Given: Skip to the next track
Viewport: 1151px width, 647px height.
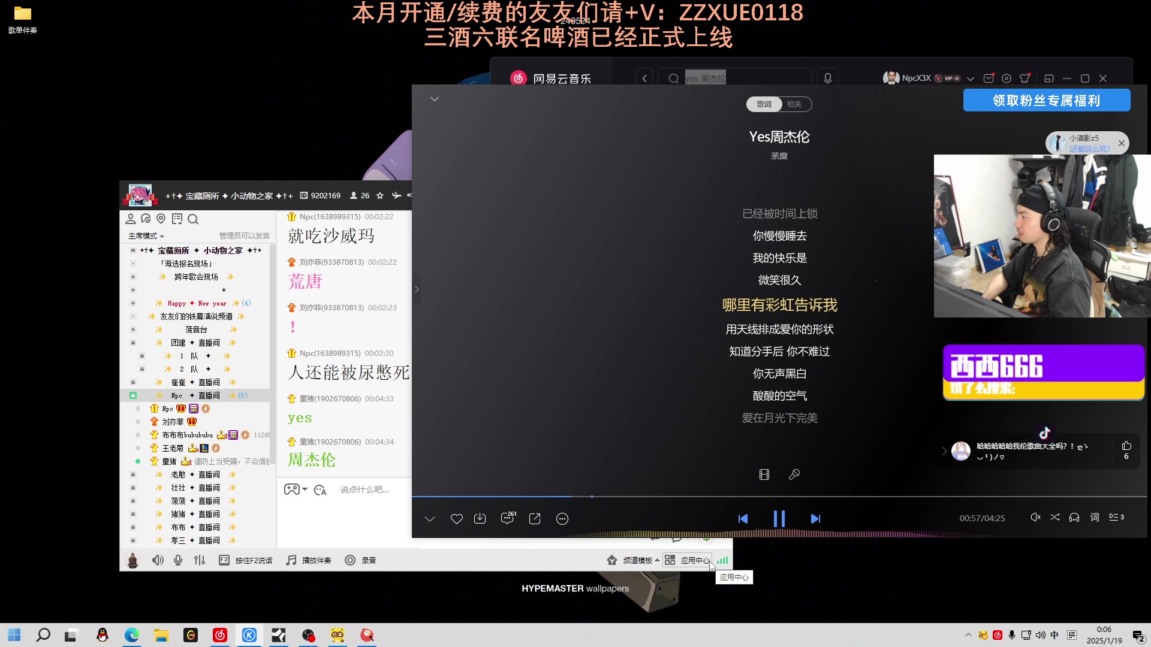Looking at the screenshot, I should (x=815, y=519).
